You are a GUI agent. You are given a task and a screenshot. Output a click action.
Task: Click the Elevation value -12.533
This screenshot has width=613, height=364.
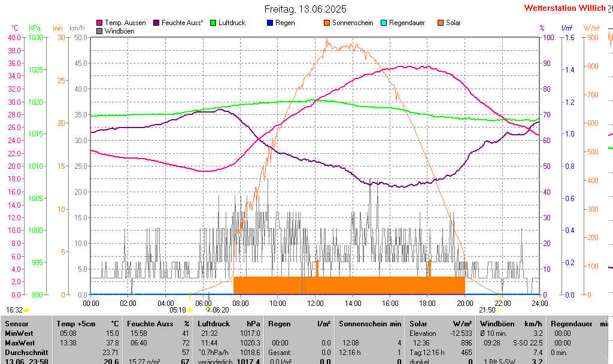point(462,333)
